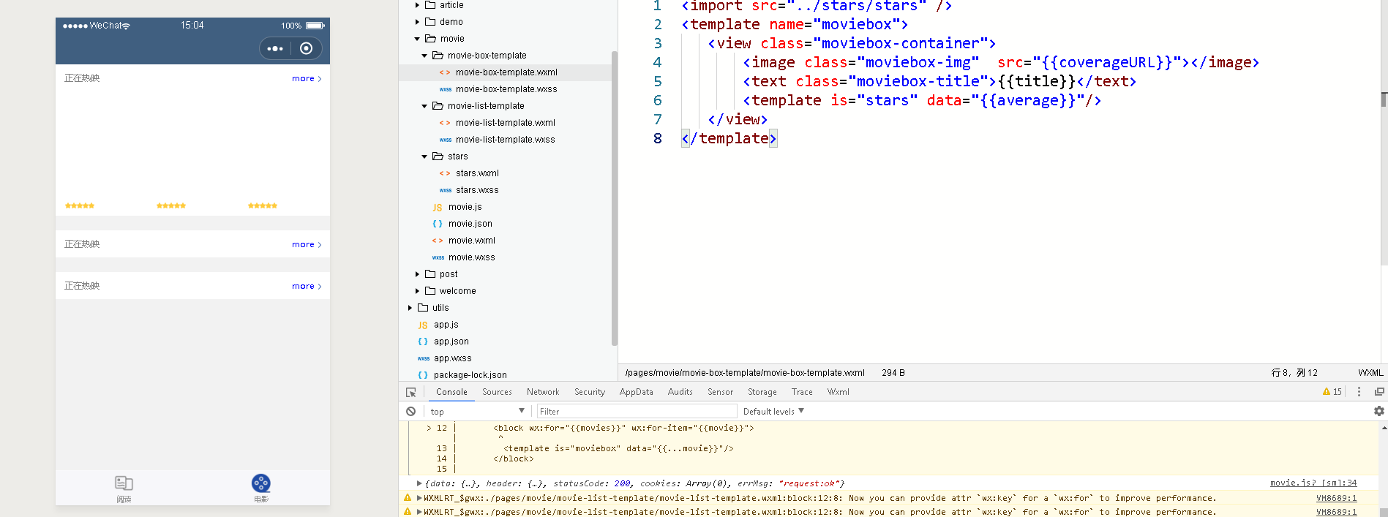The image size is (1388, 517).
Task: Expand the first WXMLRT warning message
Action: [419, 498]
